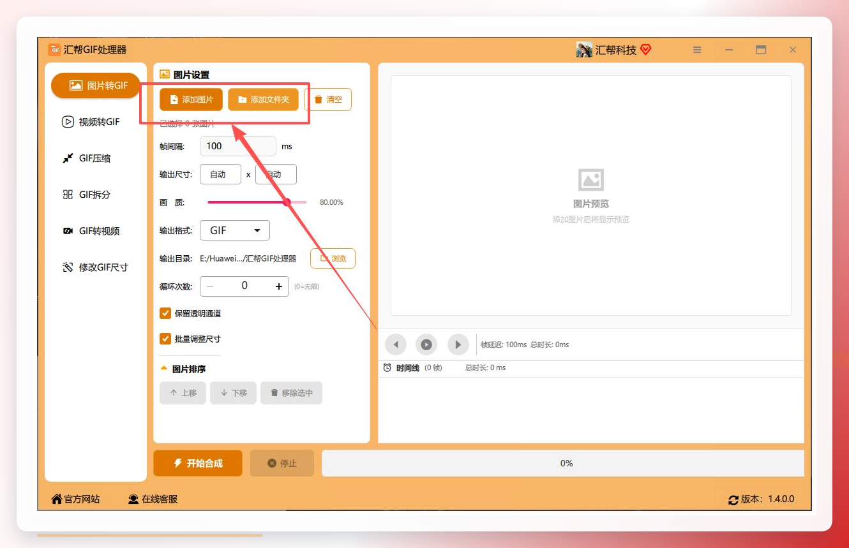Viewport: 849px width, 548px height.
Task: Open the 图片转GIF tab
Action: coord(96,85)
